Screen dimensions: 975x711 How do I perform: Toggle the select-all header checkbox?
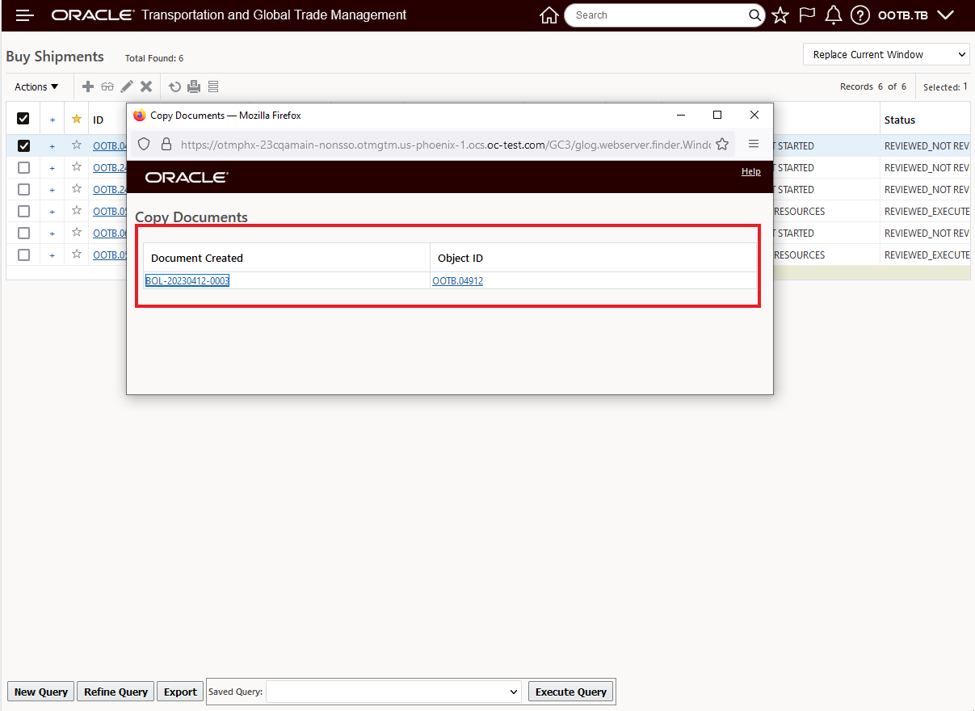[23, 119]
